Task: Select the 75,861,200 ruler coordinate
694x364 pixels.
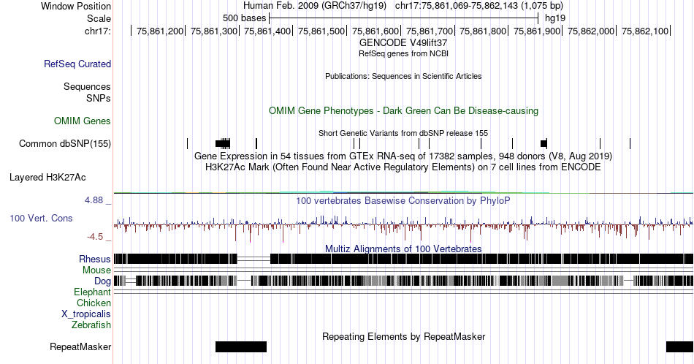Action: [x=160, y=31]
